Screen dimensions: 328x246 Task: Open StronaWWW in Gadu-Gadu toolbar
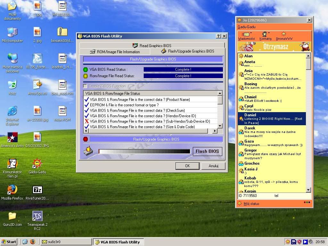284,36
